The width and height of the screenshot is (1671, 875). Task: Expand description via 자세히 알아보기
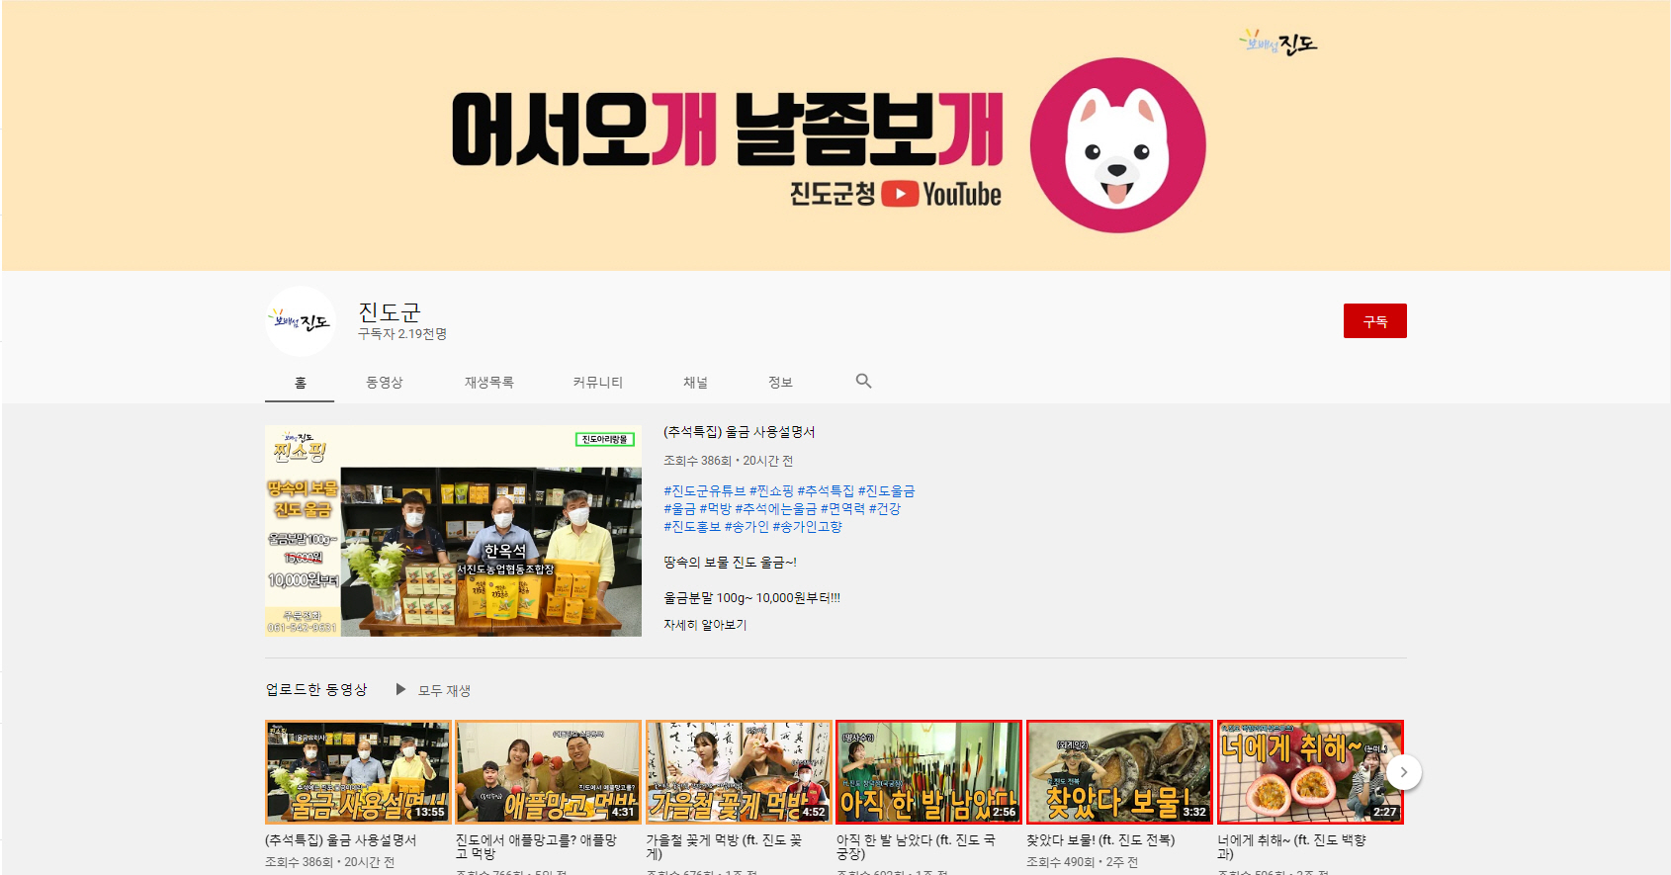pos(705,625)
